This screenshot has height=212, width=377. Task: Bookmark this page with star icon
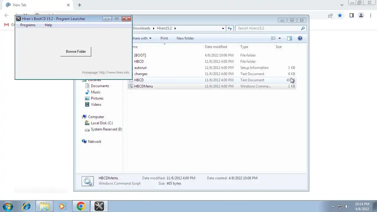tap(340, 15)
